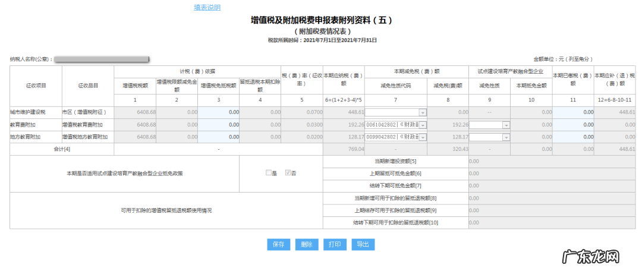The width and height of the screenshot is (642, 274).
Task: Check the 是 checkbox for 产教融合 policy
Action: coord(269,173)
